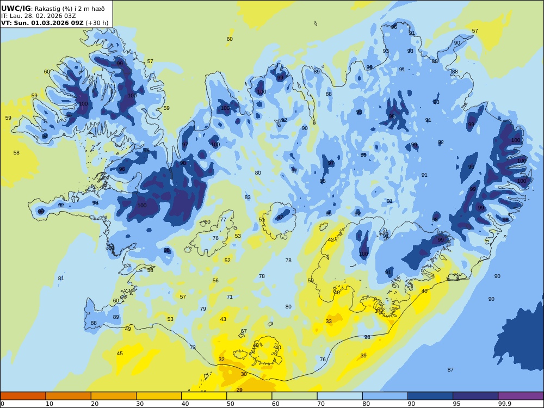Click the '(+30 h)' forecast offset text

97,23
